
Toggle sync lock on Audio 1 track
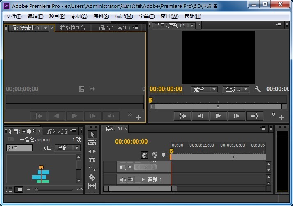[130, 179]
